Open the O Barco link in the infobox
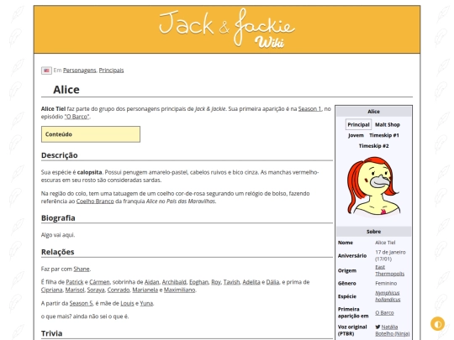This screenshot has height=340, width=454. click(384, 312)
